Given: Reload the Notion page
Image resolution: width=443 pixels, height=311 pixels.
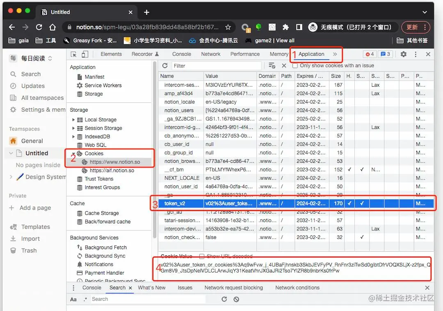Looking at the screenshot, I should [39, 27].
